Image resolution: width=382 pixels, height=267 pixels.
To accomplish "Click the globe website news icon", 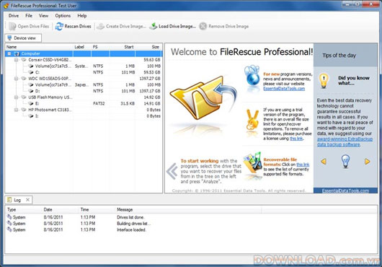I will (252, 76).
